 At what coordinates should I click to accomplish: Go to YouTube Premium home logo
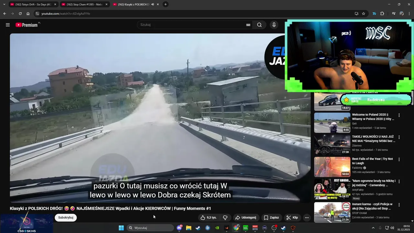[27, 25]
